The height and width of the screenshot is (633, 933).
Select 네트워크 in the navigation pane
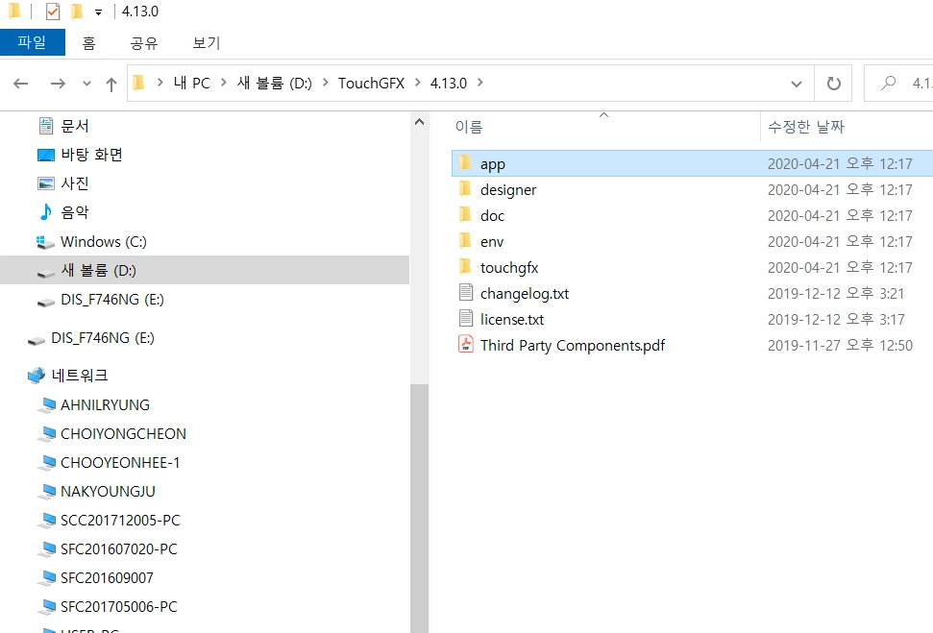coord(79,376)
